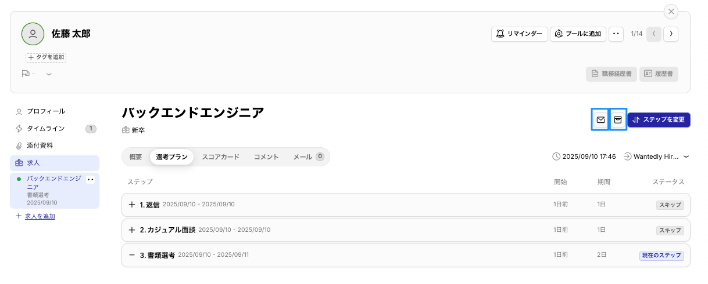Click the 求人を追加 link
Screen dimensions: 708x284
(x=40, y=216)
